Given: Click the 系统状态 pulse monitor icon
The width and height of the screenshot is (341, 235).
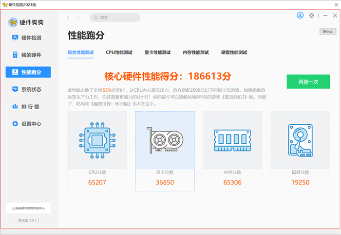Looking at the screenshot, I should tap(15, 89).
